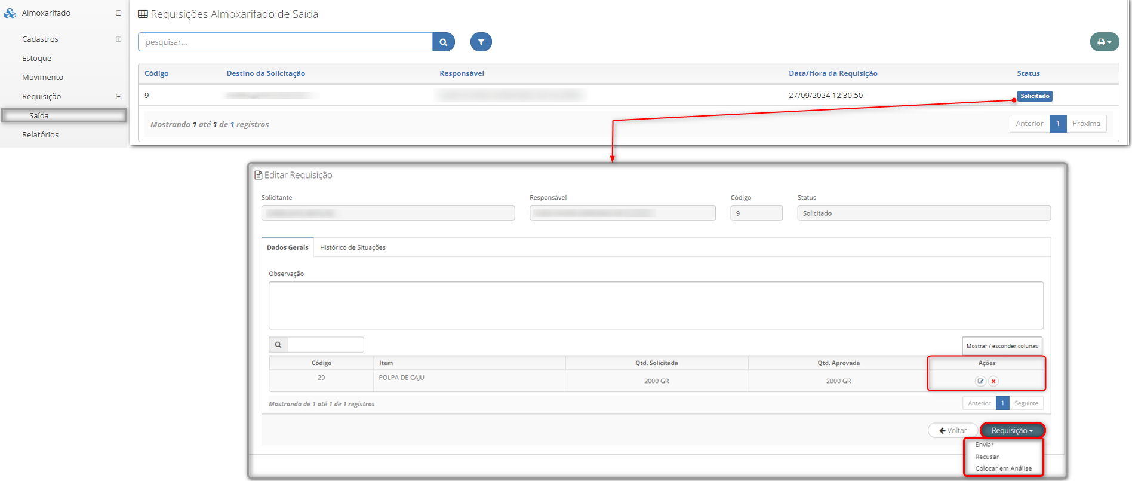Click the Status field showing Solicitado
1132x481 pixels.
[924, 213]
